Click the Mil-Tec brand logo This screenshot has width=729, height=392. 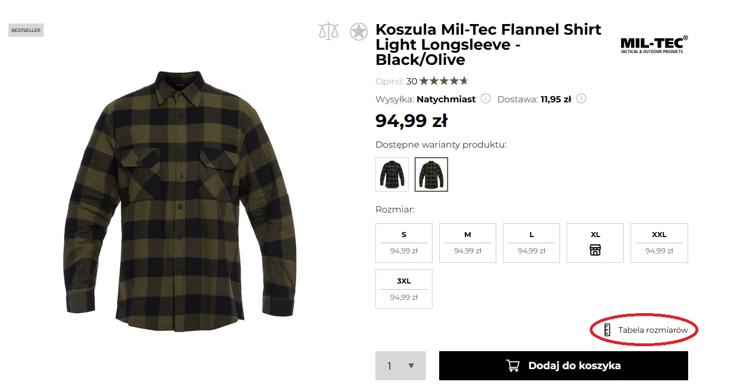point(654,45)
